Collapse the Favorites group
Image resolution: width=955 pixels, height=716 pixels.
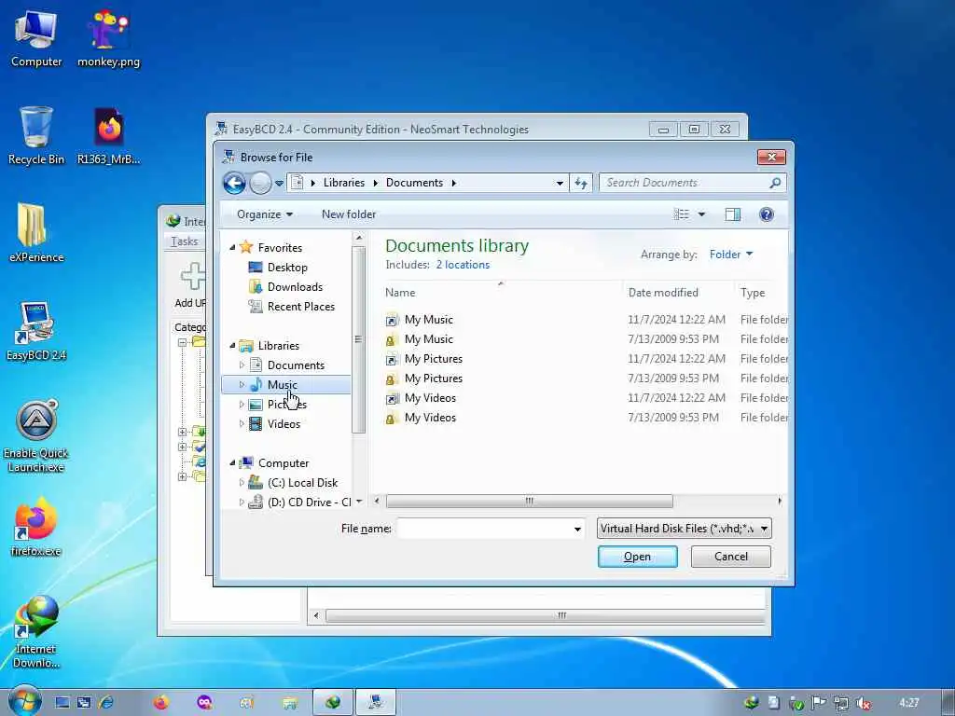(232, 248)
